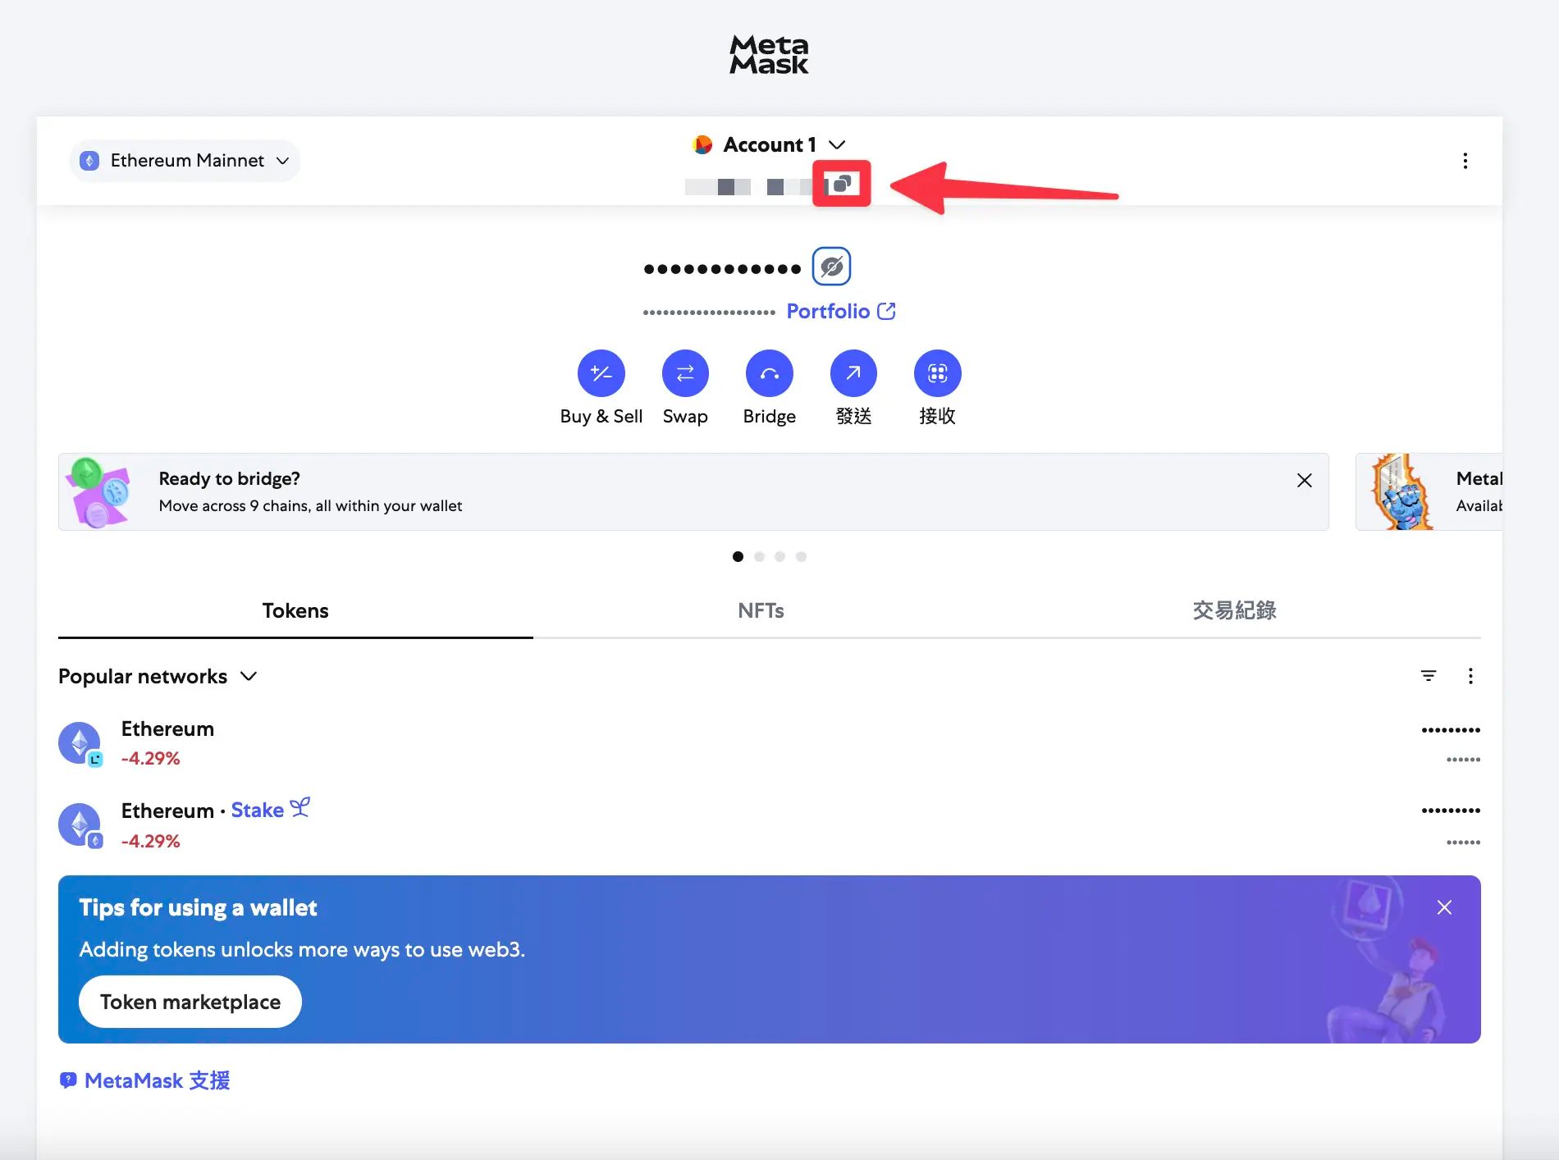Dismiss the Ready to bridge banner
This screenshot has height=1160, width=1559.
click(1304, 481)
